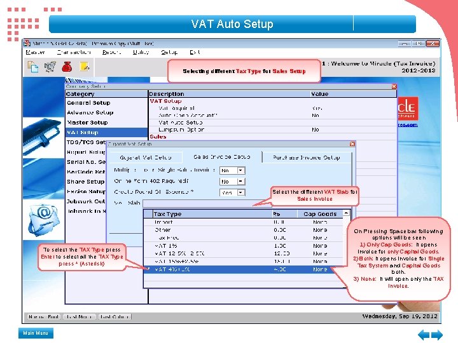Open Create Round Off Expense dropdown
The image size is (458, 343).
tap(240, 192)
